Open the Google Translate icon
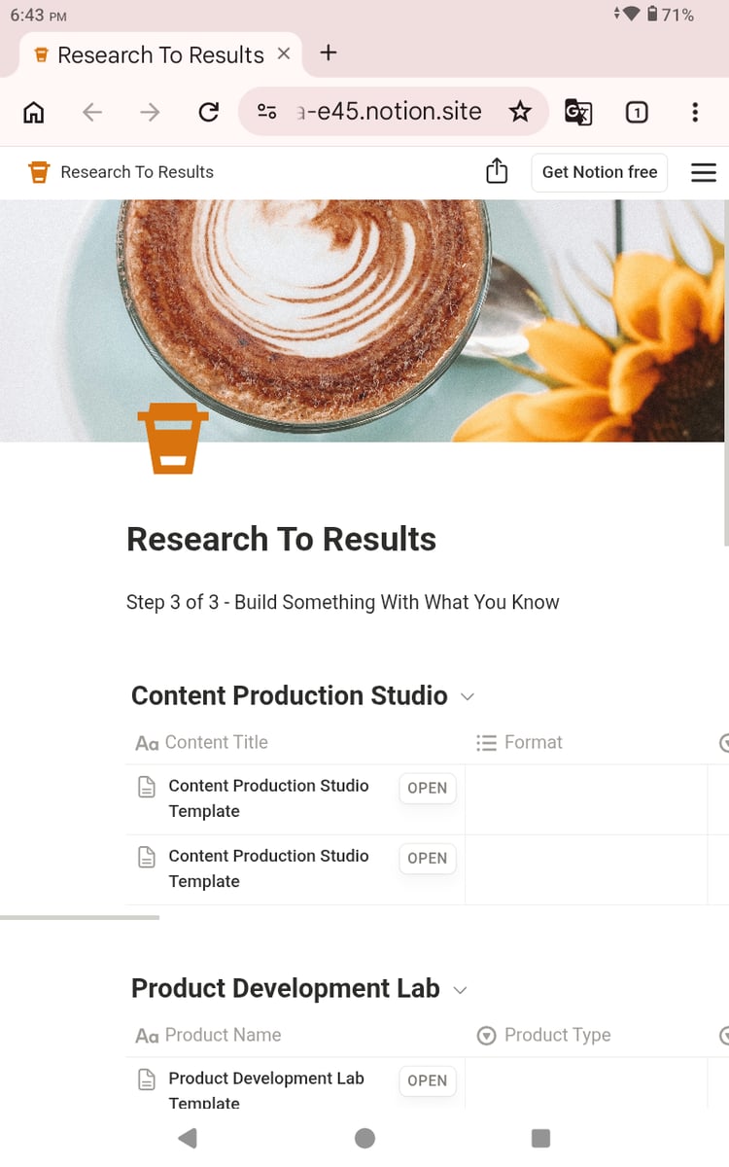 (x=578, y=113)
